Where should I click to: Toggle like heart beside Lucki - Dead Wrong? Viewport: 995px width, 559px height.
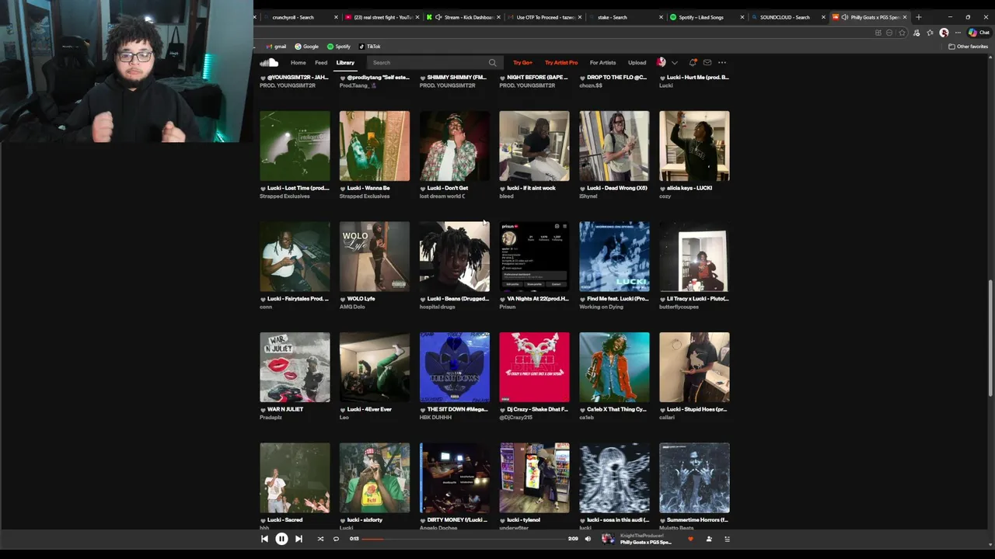(582, 189)
